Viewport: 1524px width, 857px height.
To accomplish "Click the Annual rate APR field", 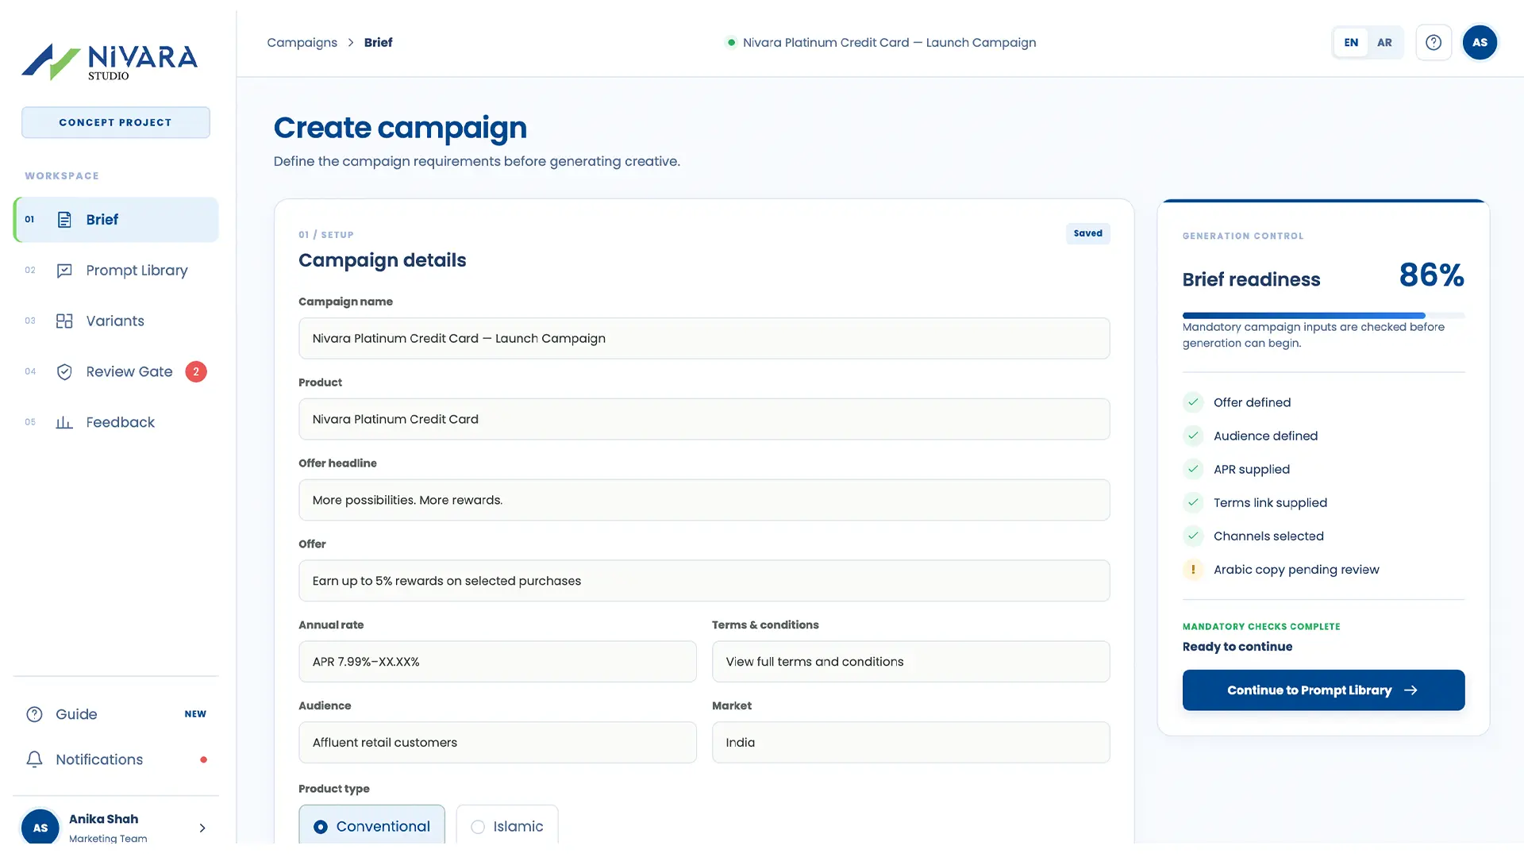I will point(498,662).
